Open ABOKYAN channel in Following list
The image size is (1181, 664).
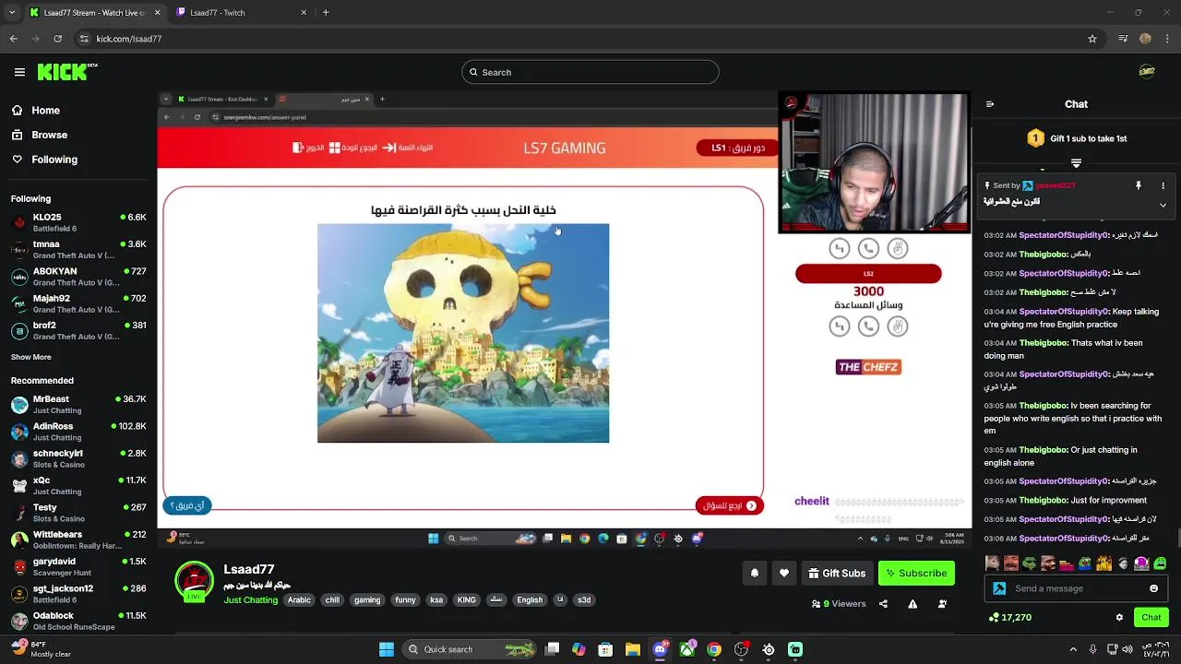[78, 276]
